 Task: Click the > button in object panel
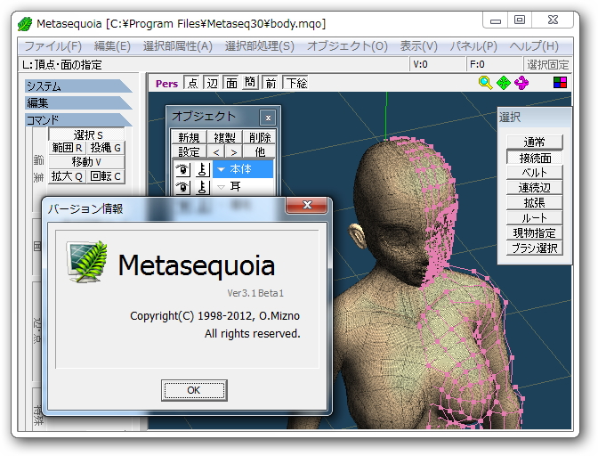233,152
